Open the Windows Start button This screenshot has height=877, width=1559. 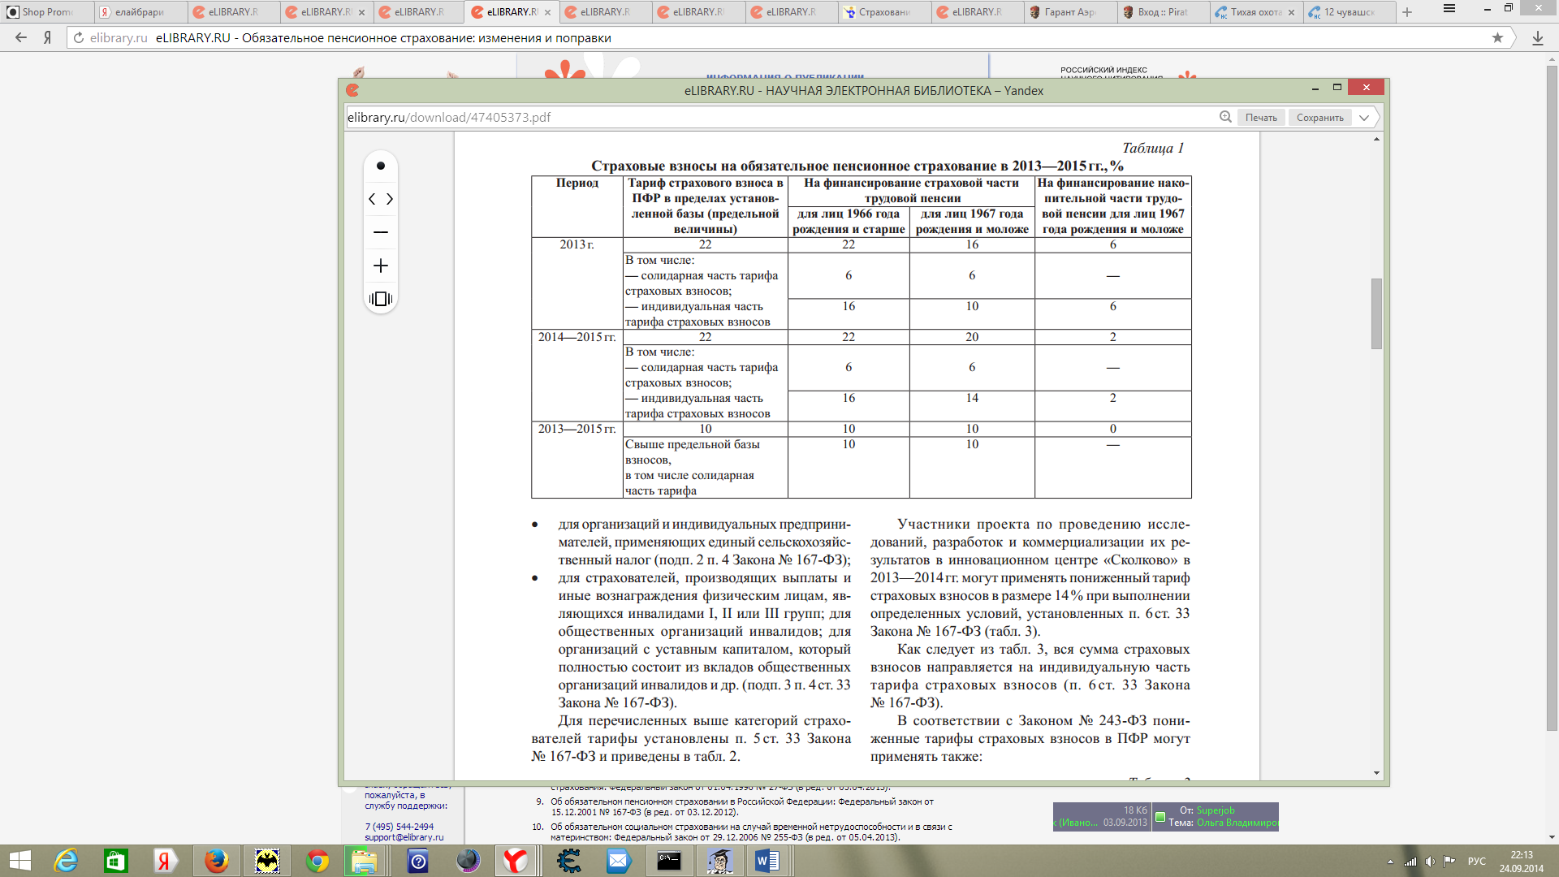[19, 861]
